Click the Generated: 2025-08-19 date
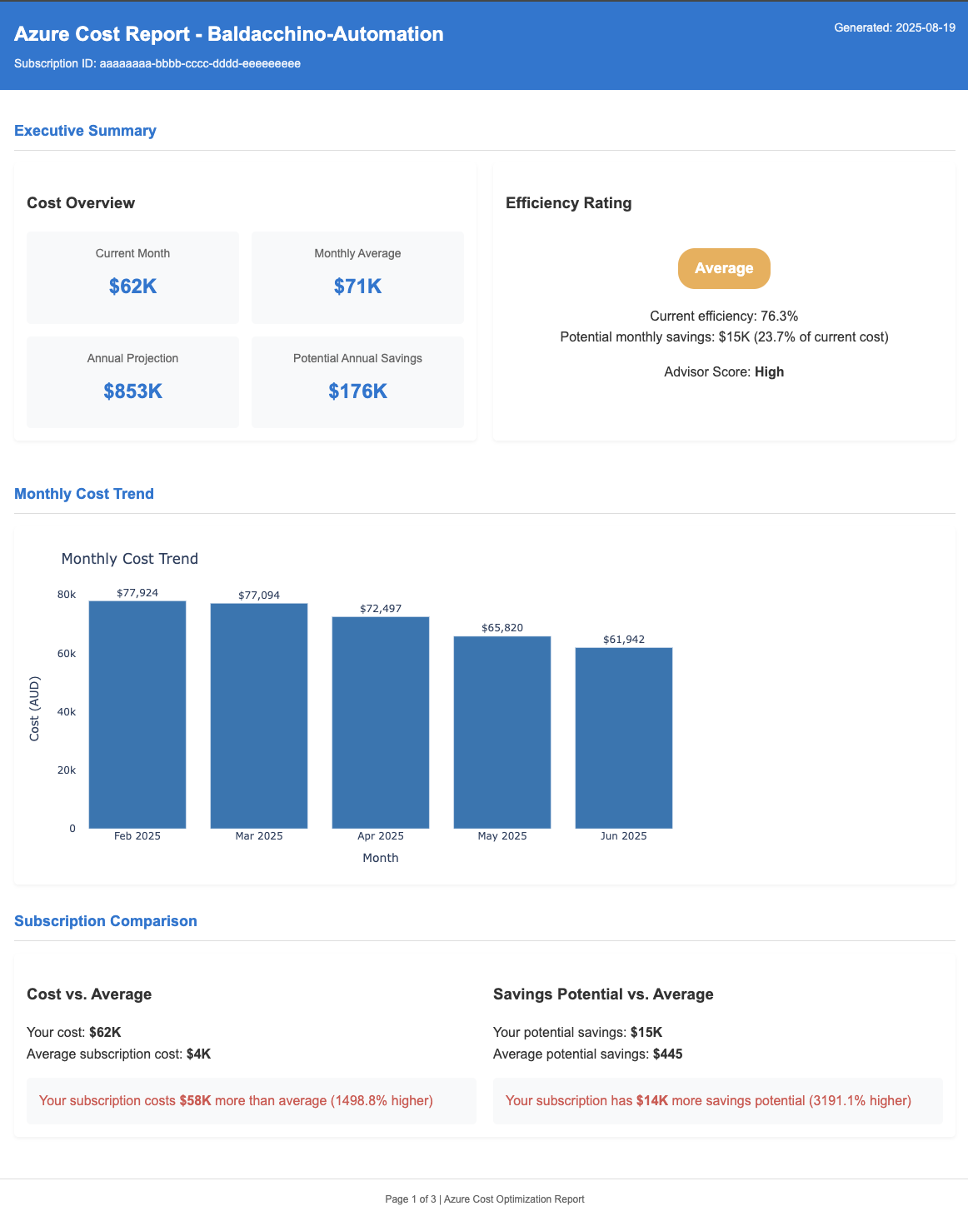Viewport: 968px width, 1216px height. coord(895,27)
